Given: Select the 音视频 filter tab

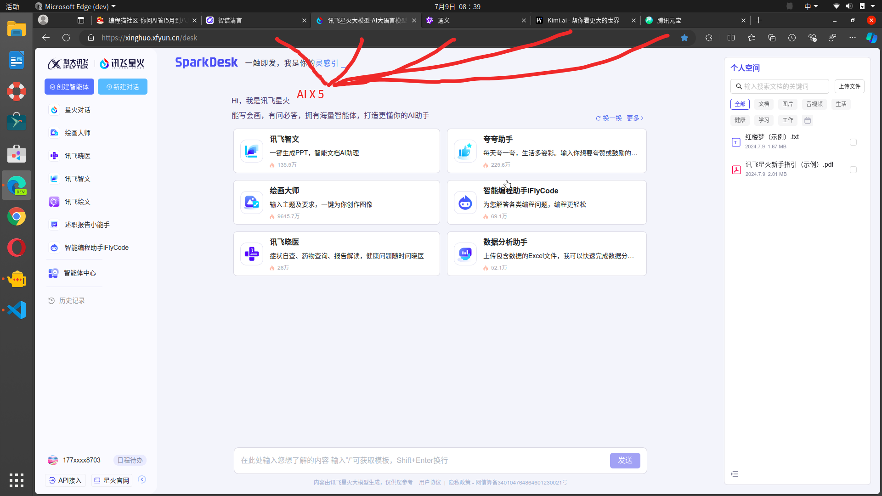Looking at the screenshot, I should (x=814, y=104).
